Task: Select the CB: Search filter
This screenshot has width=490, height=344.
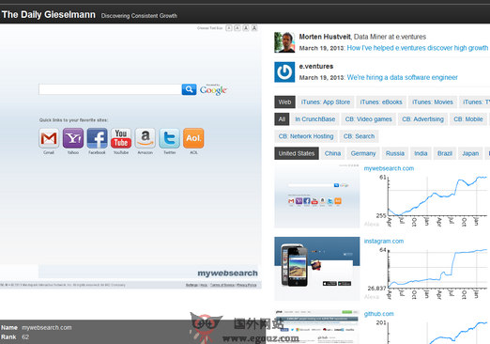Action: click(x=359, y=136)
